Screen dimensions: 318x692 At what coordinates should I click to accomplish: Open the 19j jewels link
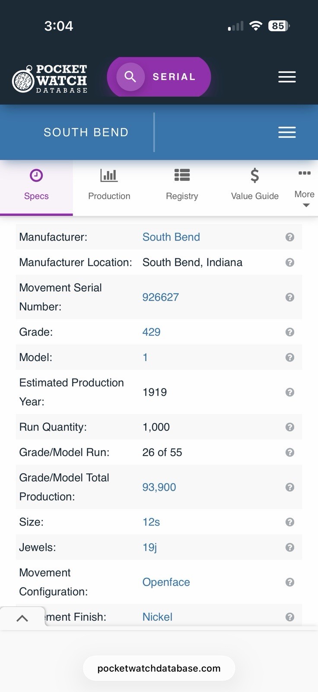[149, 547]
